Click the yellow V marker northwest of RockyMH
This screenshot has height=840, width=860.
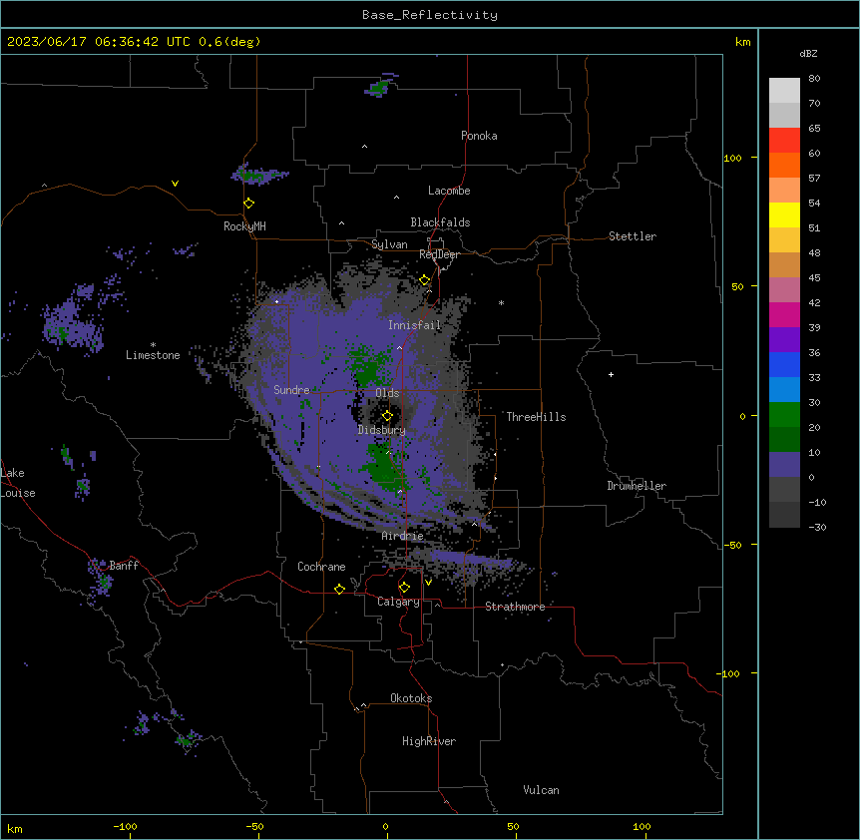(x=175, y=184)
